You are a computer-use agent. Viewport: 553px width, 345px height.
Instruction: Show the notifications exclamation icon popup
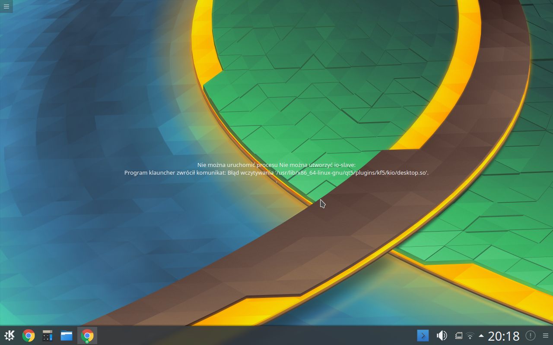(x=530, y=336)
